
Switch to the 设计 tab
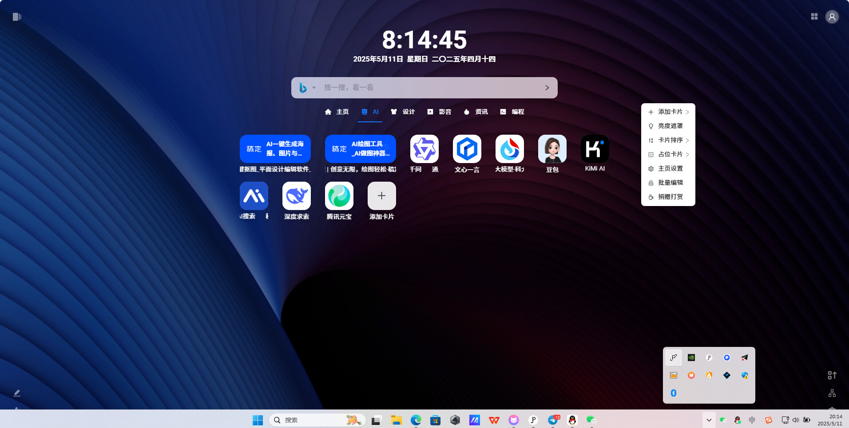click(403, 112)
